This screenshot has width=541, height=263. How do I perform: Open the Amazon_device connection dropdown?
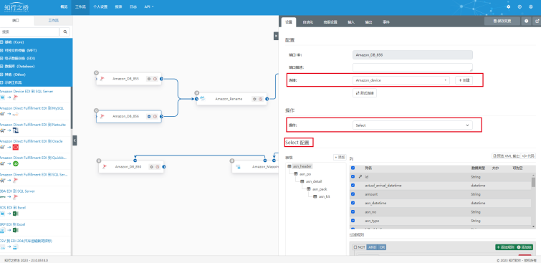[401, 80]
